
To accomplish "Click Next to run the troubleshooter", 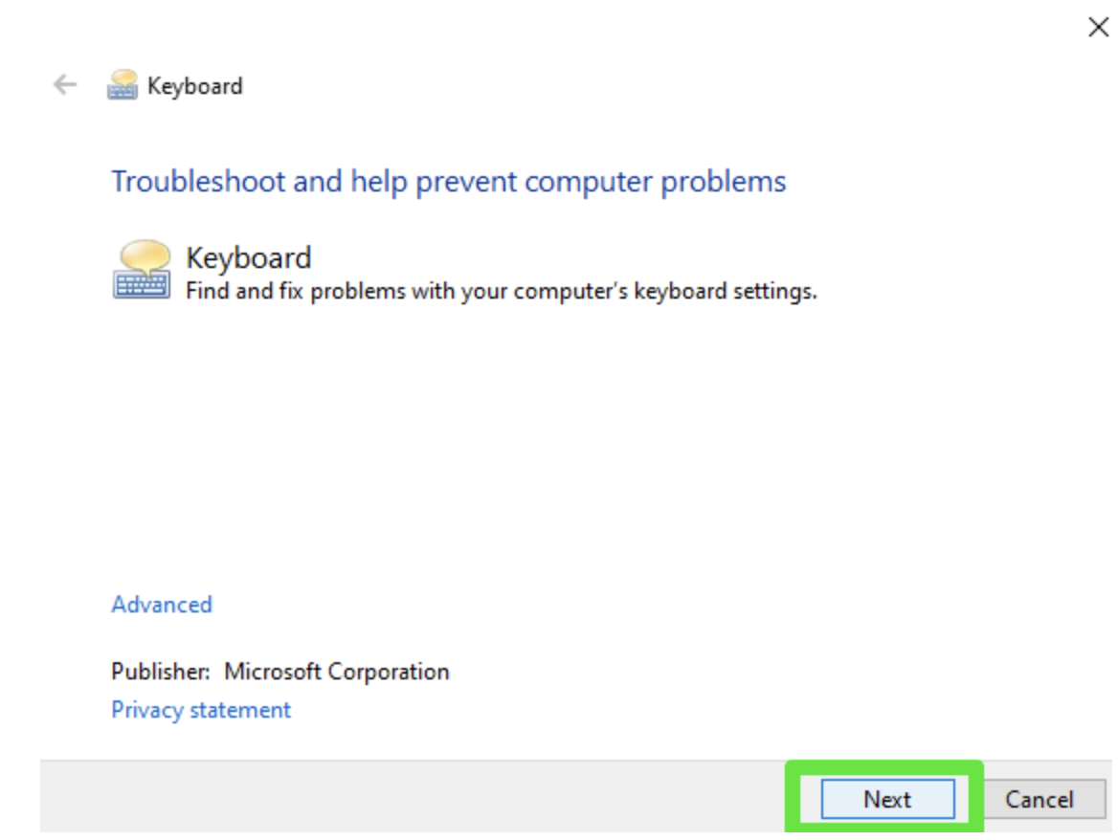I will (x=887, y=800).
